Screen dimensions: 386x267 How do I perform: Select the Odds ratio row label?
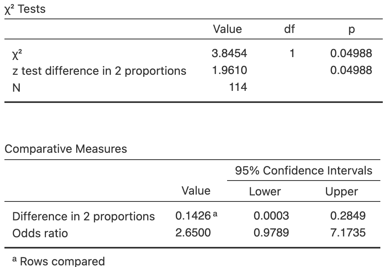click(40, 233)
